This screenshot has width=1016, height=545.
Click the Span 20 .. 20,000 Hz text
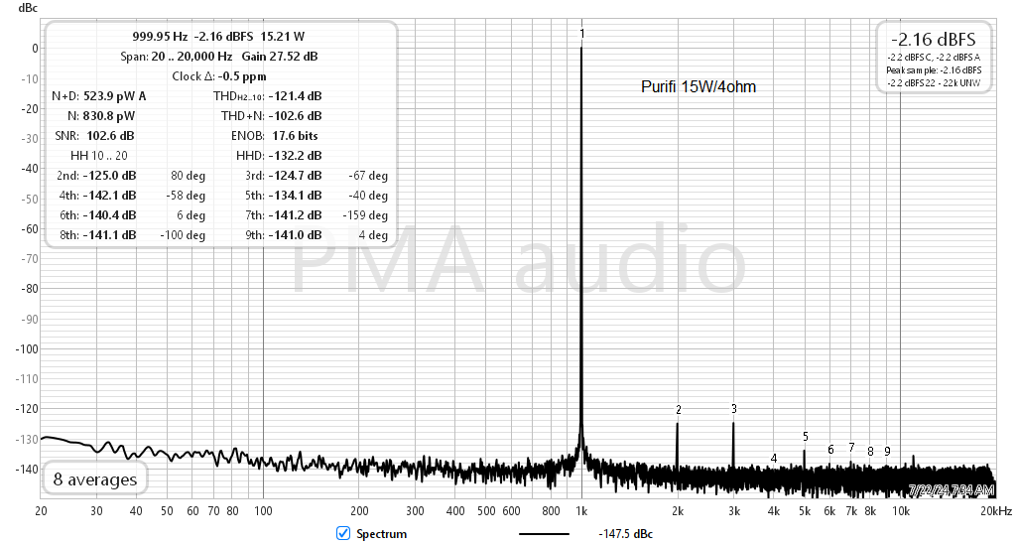pos(177,57)
